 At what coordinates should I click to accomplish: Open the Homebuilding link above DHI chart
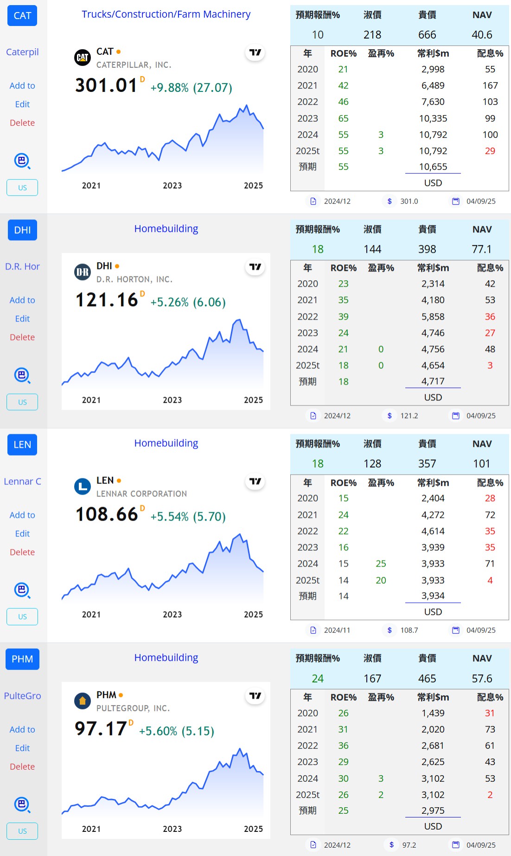click(166, 229)
